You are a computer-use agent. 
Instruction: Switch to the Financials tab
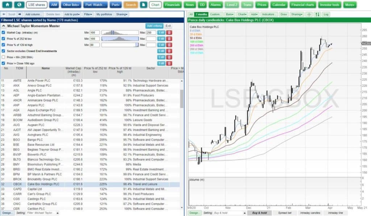pos(173,5)
